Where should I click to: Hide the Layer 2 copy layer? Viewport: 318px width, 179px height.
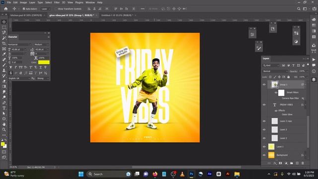point(264,121)
